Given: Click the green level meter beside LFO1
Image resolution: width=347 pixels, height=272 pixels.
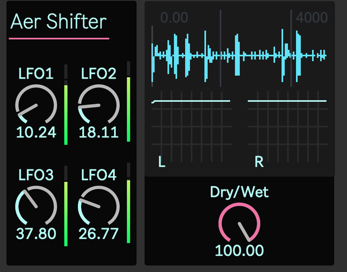Looking at the screenshot, I should [x=65, y=105].
